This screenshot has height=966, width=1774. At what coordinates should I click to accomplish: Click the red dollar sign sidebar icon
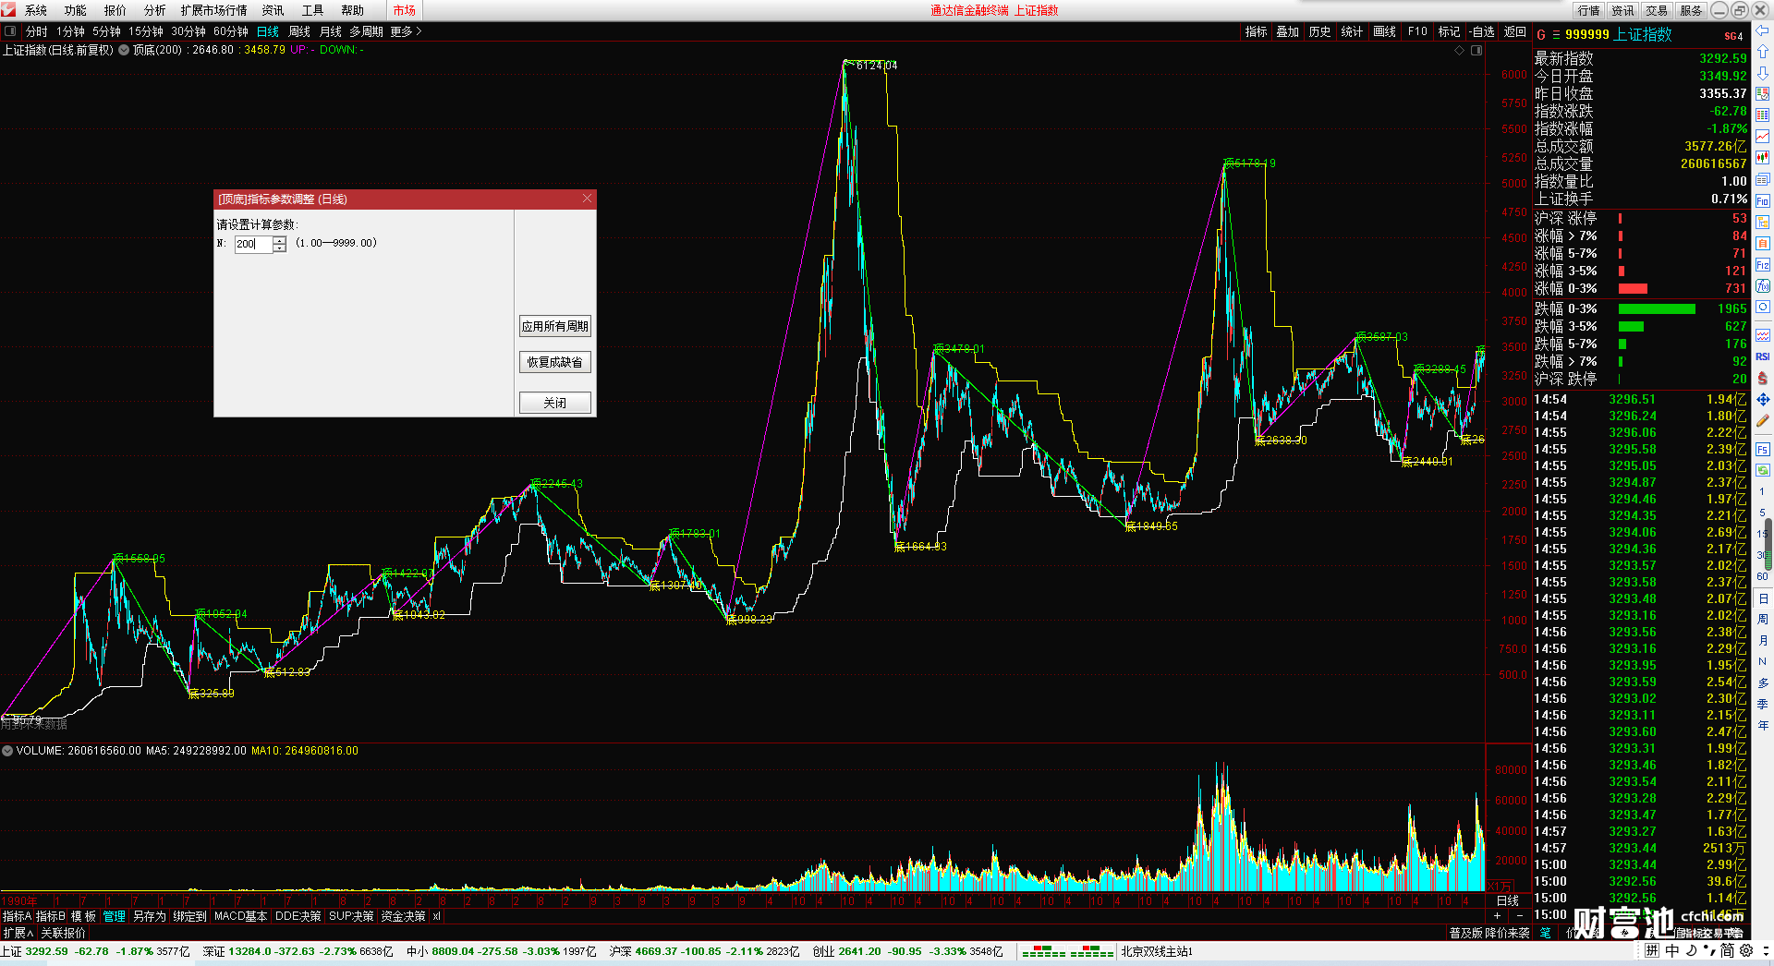tap(1763, 379)
